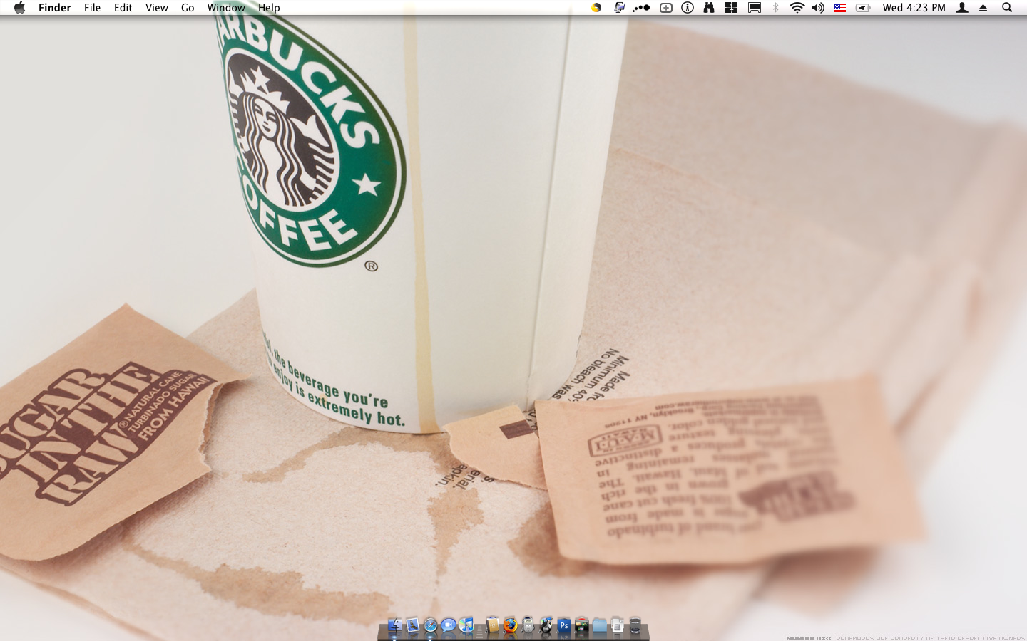The width and height of the screenshot is (1027, 641).
Task: Click the binoculars icon in menu bar
Action: click(x=709, y=8)
